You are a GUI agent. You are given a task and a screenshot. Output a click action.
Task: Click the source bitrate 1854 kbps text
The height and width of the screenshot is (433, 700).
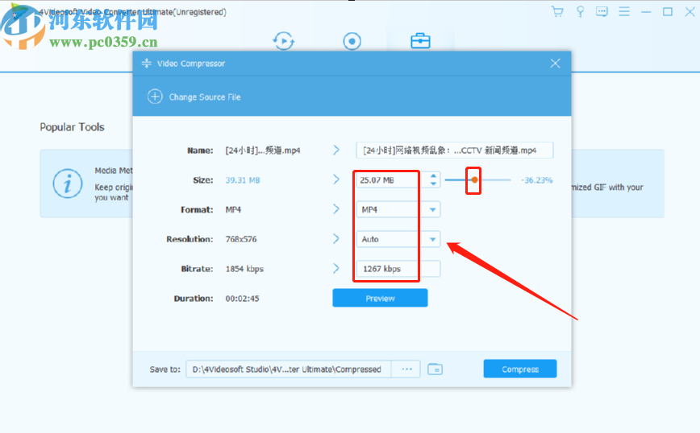[244, 269]
